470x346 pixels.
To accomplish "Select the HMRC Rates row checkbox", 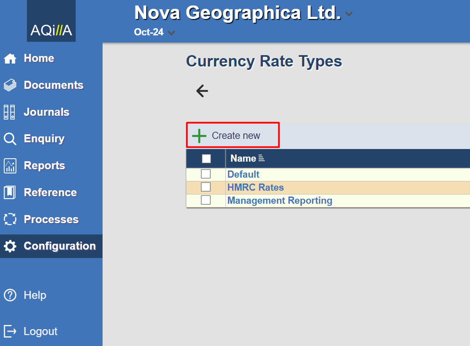I will point(206,187).
